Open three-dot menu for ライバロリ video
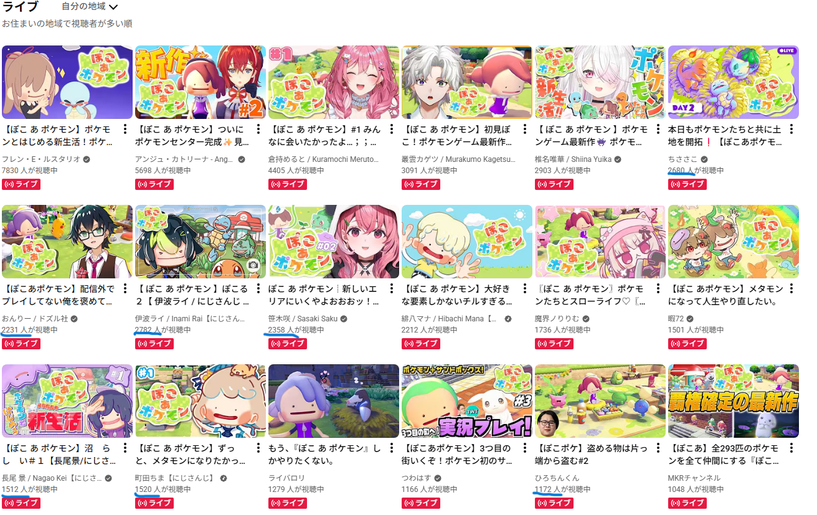 pyautogui.click(x=392, y=448)
